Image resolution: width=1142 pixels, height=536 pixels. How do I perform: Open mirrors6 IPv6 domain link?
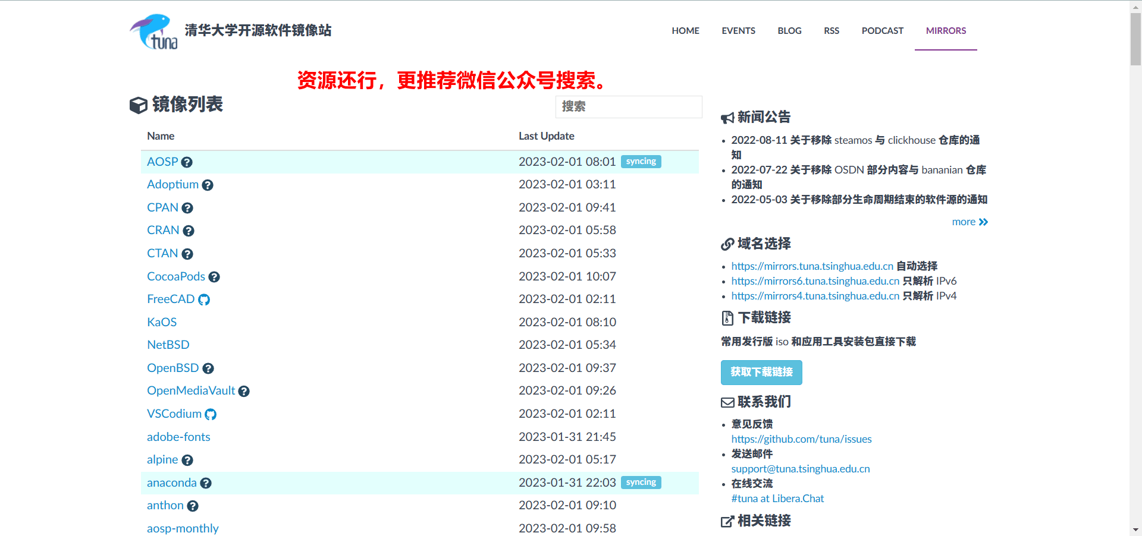coord(815,281)
